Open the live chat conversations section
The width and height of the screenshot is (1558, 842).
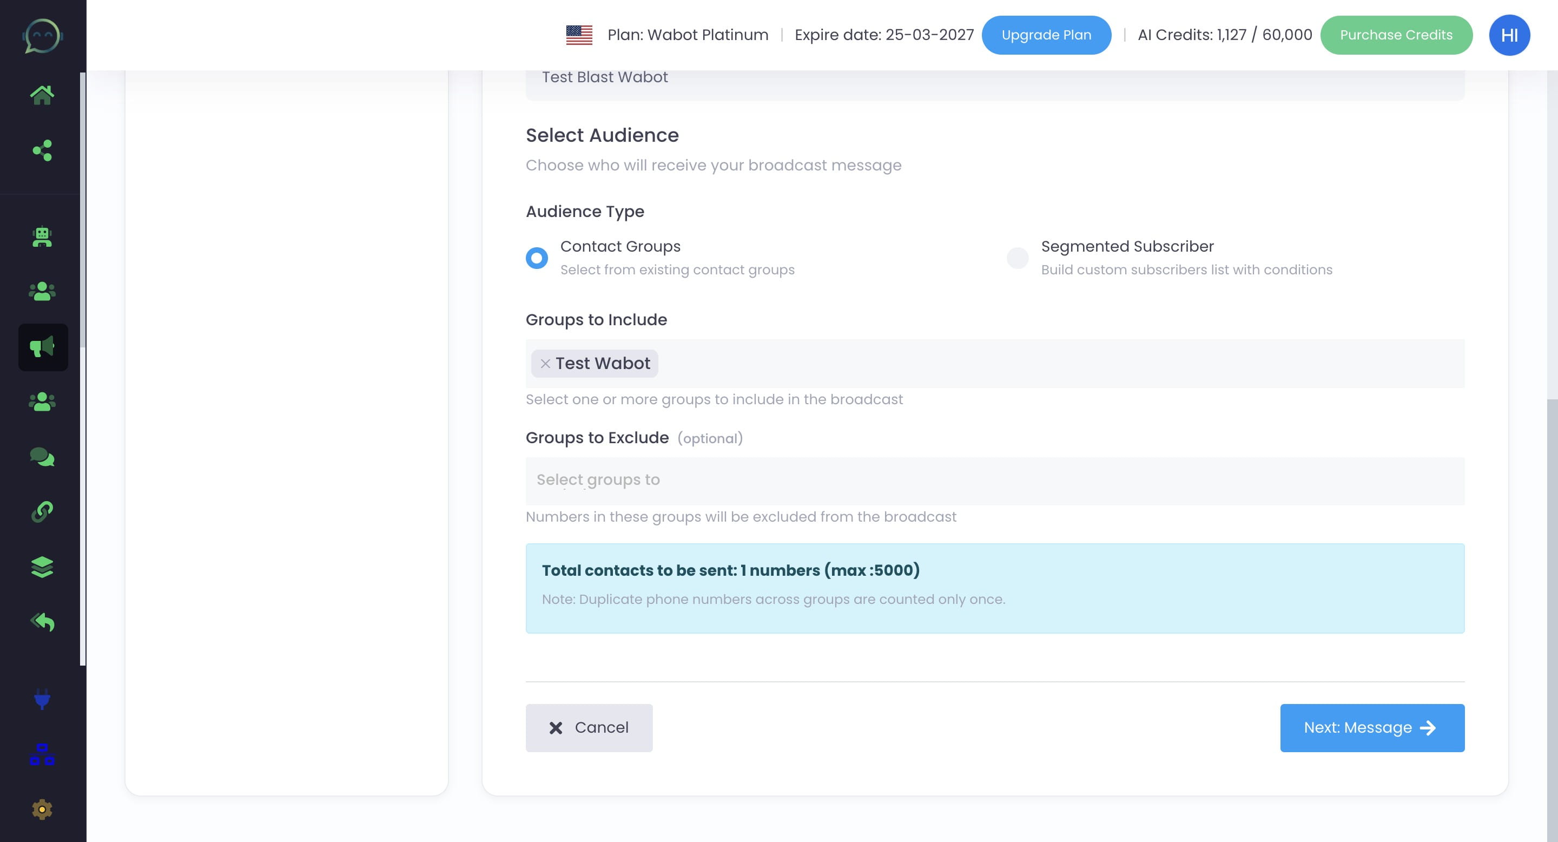click(42, 457)
